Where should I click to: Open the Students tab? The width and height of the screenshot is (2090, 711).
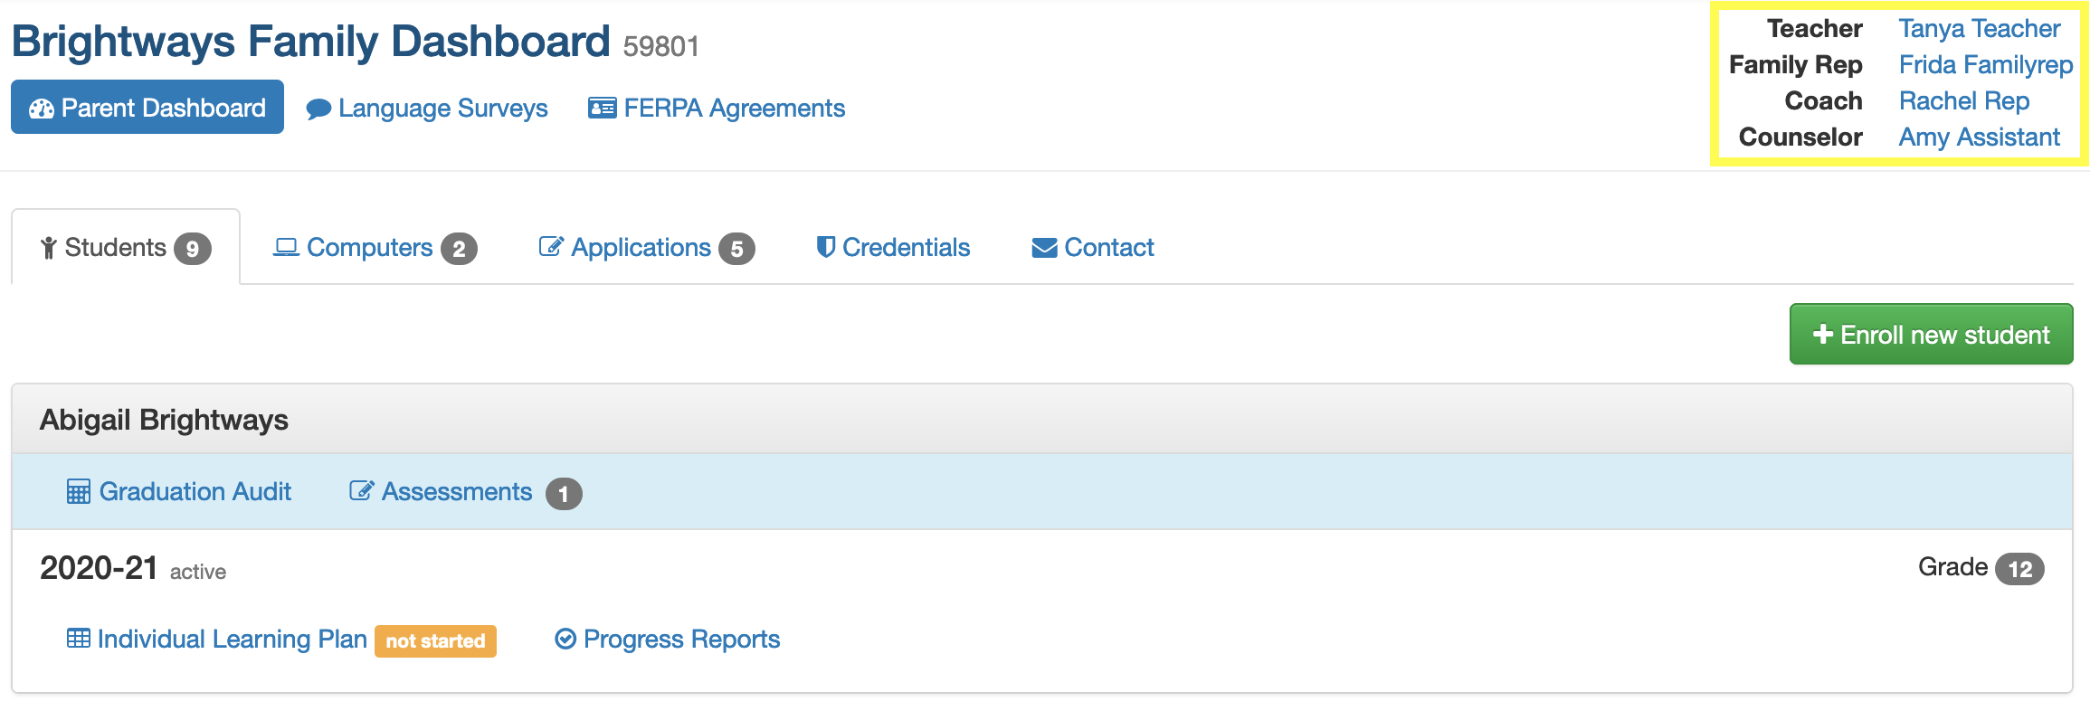coord(126,247)
